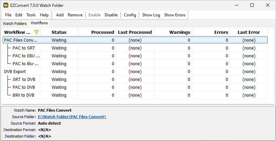Open the E:\Watch Folder\PAC Files Convert\ link
The width and height of the screenshot is (276, 141).
click(72, 117)
